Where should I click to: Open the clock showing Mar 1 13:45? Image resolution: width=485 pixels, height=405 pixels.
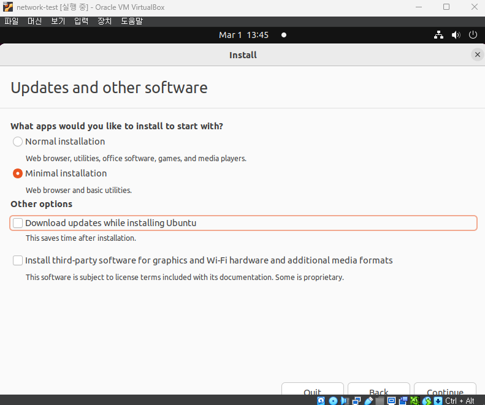click(243, 35)
